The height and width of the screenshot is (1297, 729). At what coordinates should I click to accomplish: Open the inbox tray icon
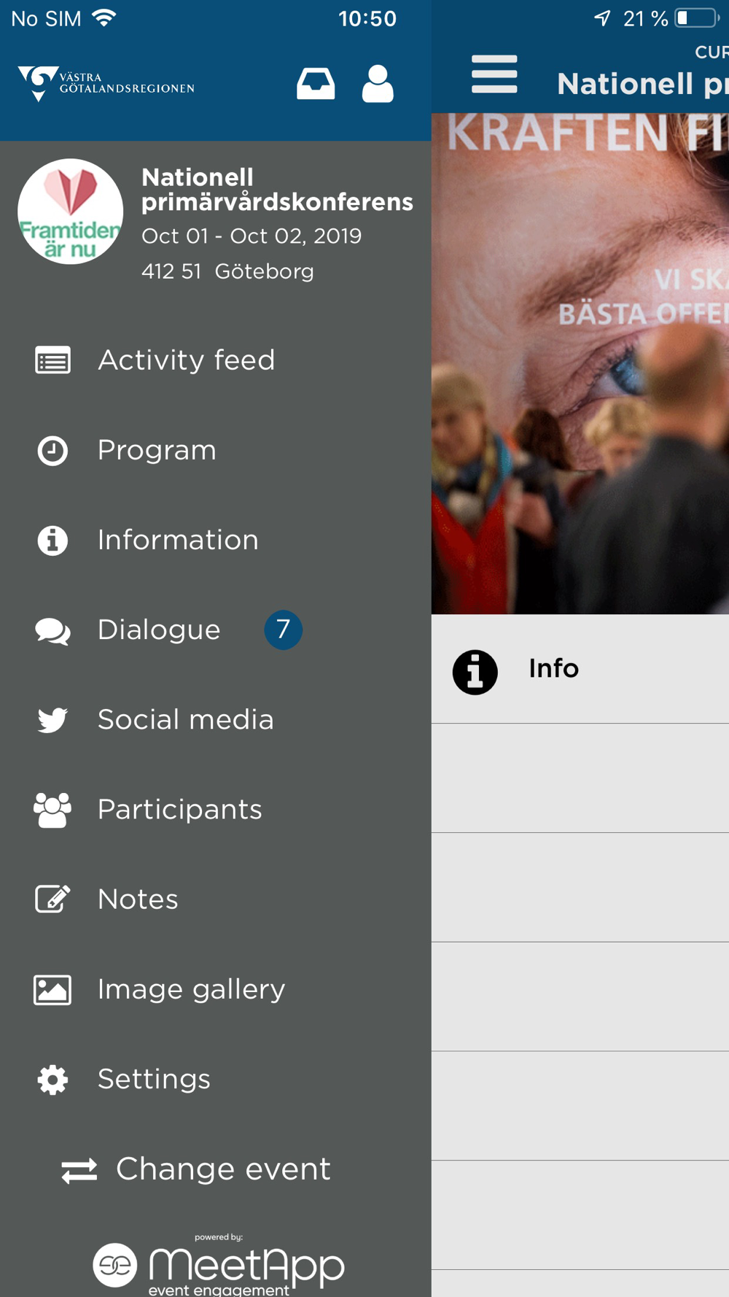coord(316,84)
